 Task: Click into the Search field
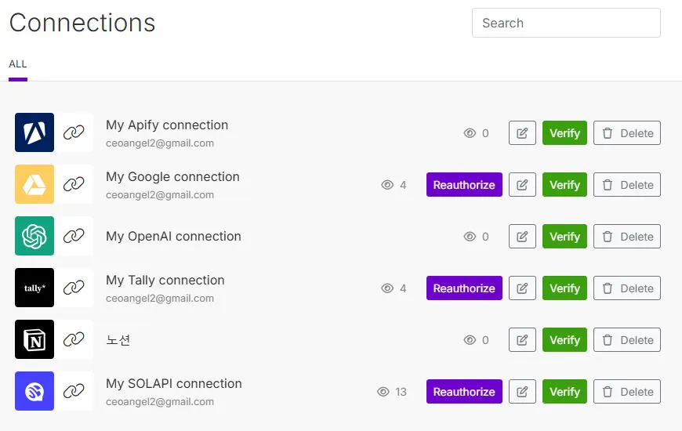pyautogui.click(x=566, y=24)
